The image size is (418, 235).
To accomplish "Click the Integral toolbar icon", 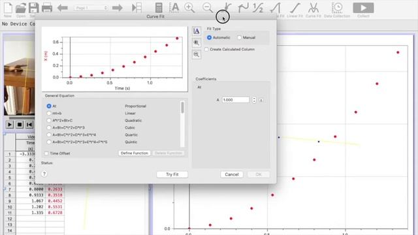I will pyautogui.click(x=276, y=8).
